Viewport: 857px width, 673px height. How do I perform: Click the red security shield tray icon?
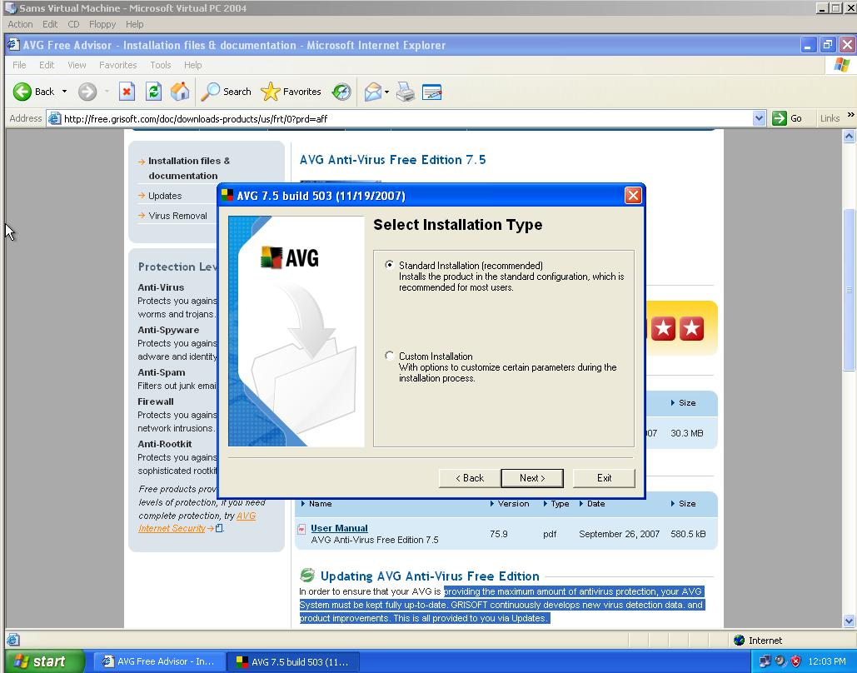point(796,661)
